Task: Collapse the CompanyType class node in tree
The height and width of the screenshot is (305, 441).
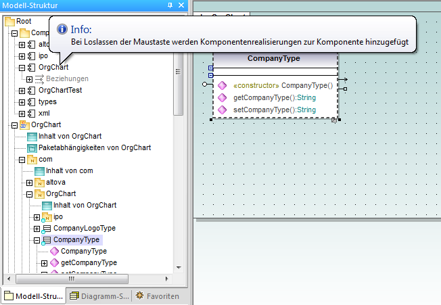Action: pyautogui.click(x=37, y=240)
